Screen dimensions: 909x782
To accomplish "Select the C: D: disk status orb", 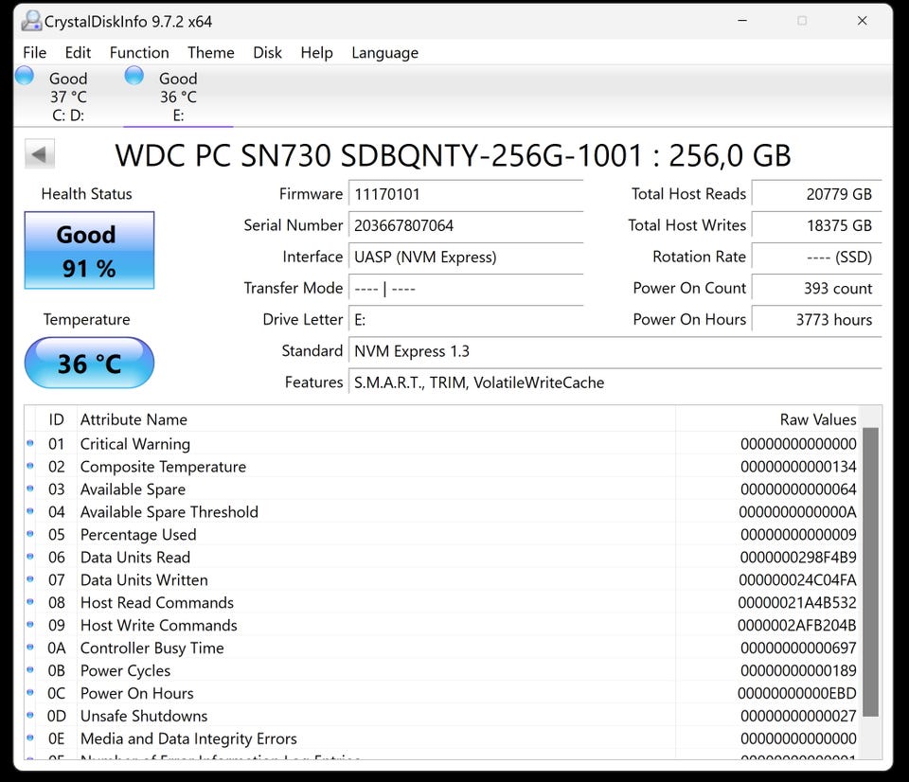I will (25, 77).
